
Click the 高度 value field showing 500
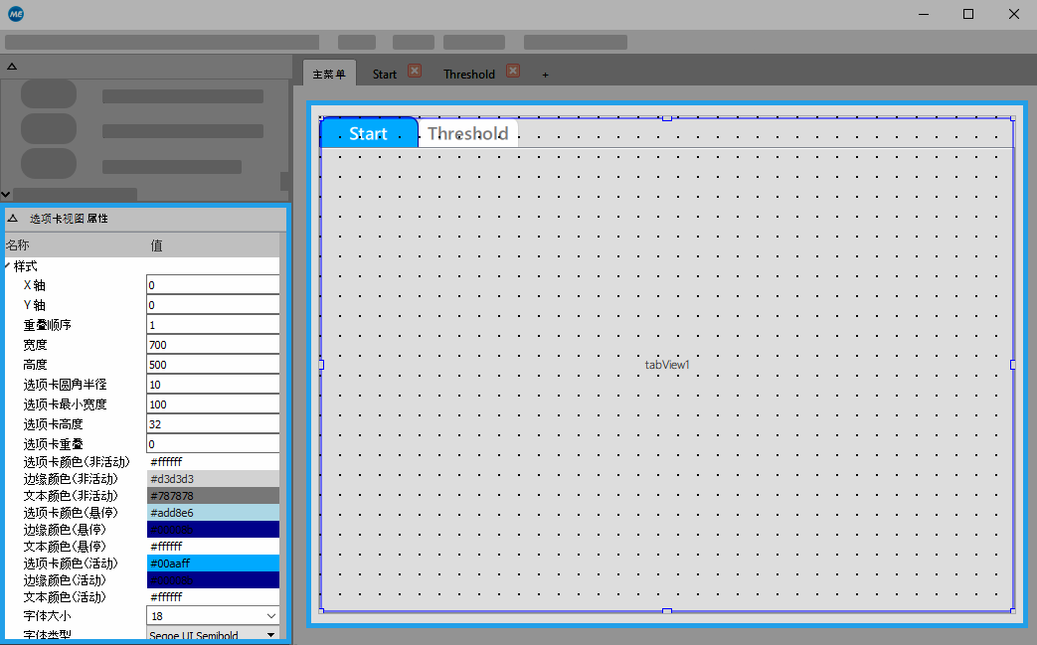[x=213, y=365]
